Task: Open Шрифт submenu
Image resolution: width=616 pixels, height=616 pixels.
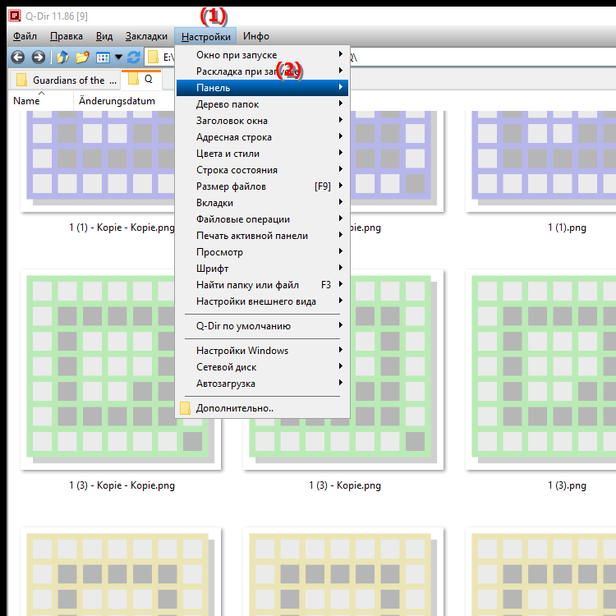Action: tap(263, 269)
